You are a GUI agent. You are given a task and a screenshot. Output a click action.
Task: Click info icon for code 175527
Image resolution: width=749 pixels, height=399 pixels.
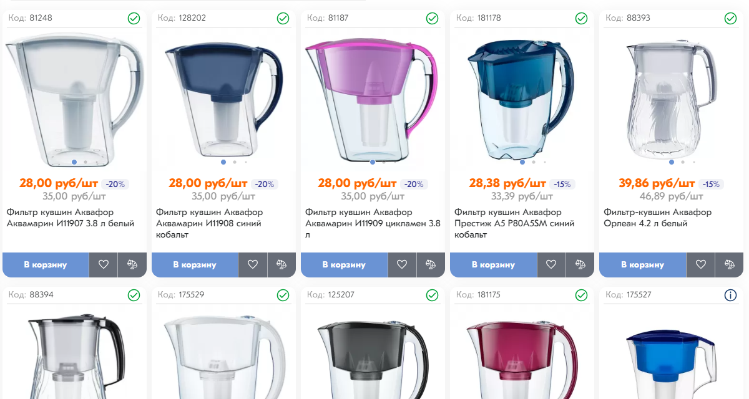click(x=730, y=295)
